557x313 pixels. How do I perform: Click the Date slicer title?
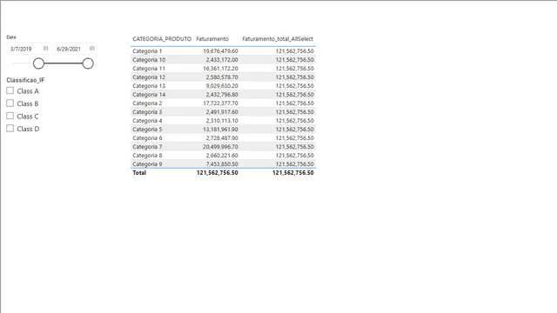pos(11,37)
